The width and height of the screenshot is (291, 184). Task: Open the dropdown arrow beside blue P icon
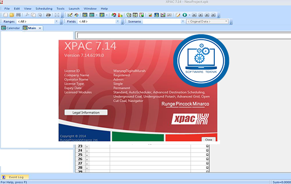point(106,15)
